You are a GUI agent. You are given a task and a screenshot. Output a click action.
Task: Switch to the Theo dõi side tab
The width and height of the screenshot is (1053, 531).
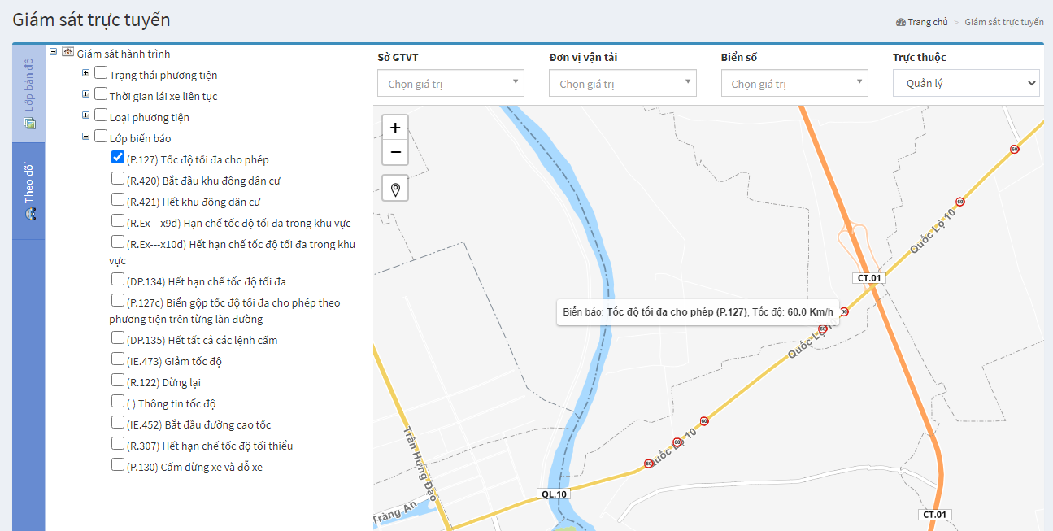(x=29, y=191)
